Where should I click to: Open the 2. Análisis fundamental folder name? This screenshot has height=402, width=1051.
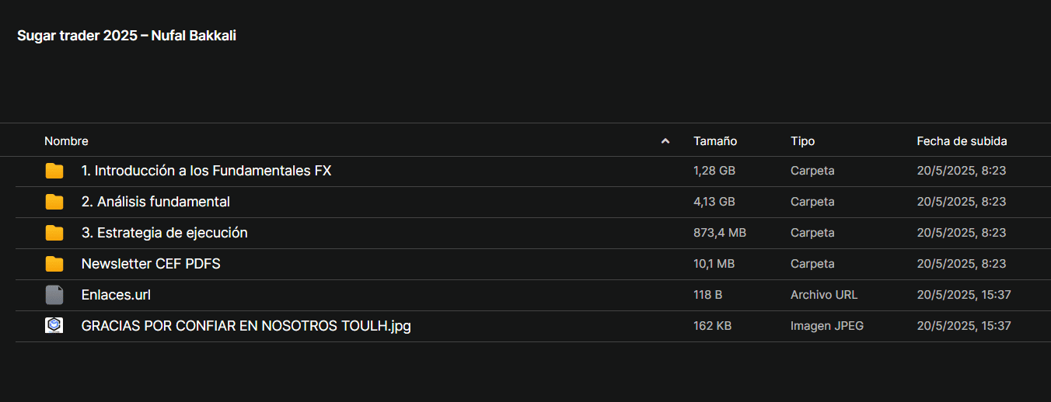(155, 202)
